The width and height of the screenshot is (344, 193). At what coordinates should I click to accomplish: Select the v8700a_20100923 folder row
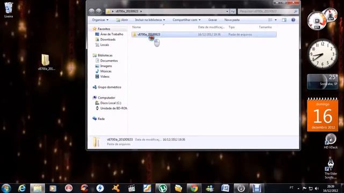pyautogui.click(x=204, y=34)
